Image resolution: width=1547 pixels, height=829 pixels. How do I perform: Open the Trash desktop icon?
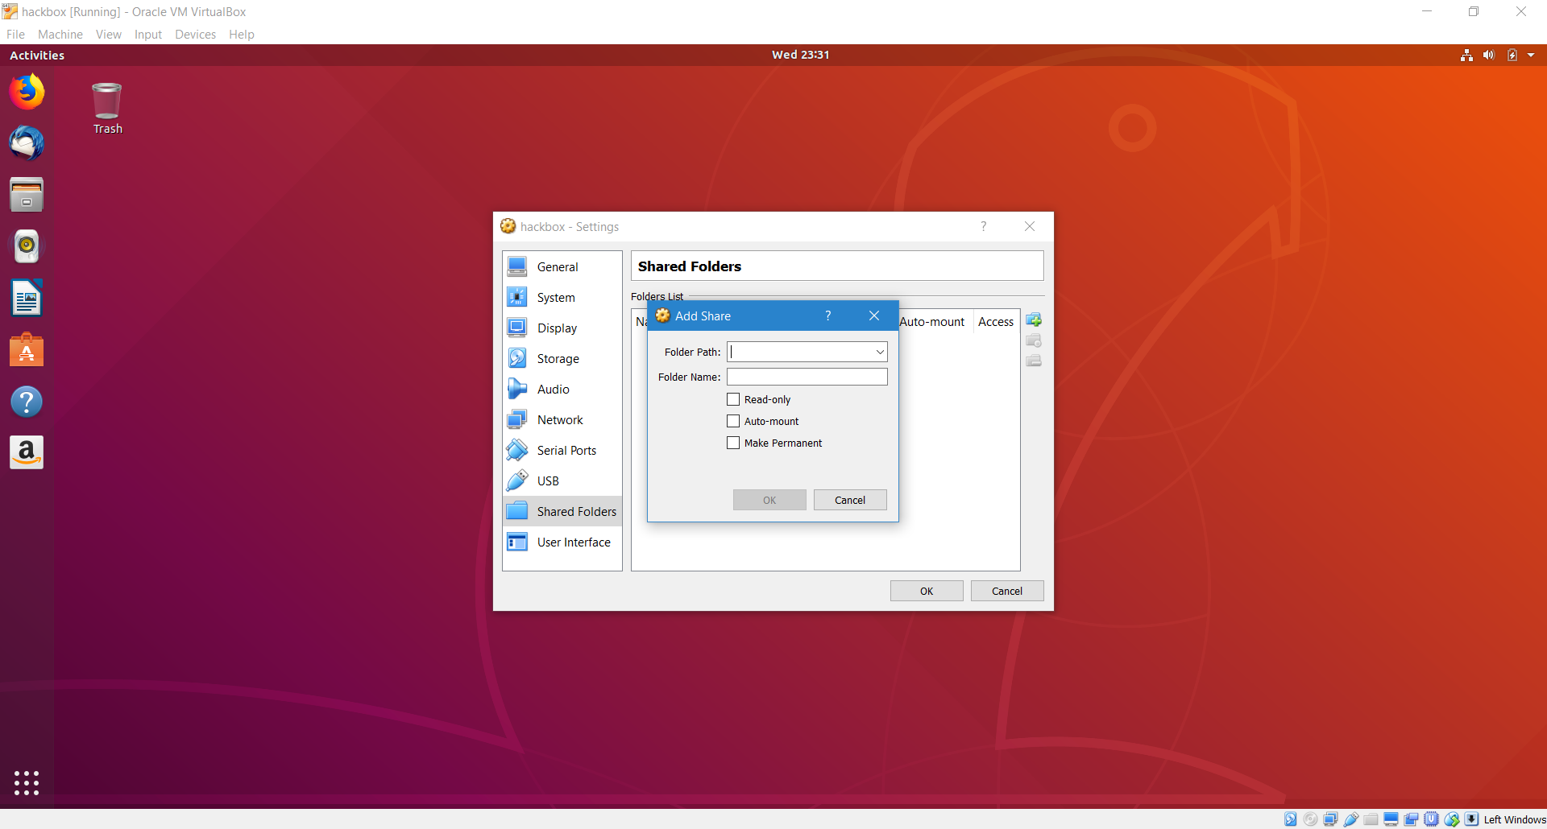pos(107,109)
